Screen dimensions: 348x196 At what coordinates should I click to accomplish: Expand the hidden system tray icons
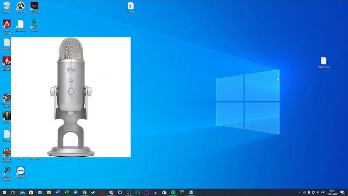[x=300, y=192]
